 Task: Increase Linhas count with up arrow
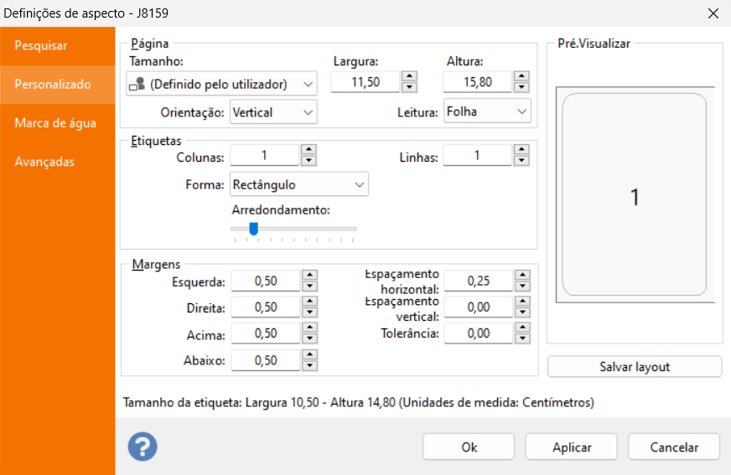coord(521,150)
